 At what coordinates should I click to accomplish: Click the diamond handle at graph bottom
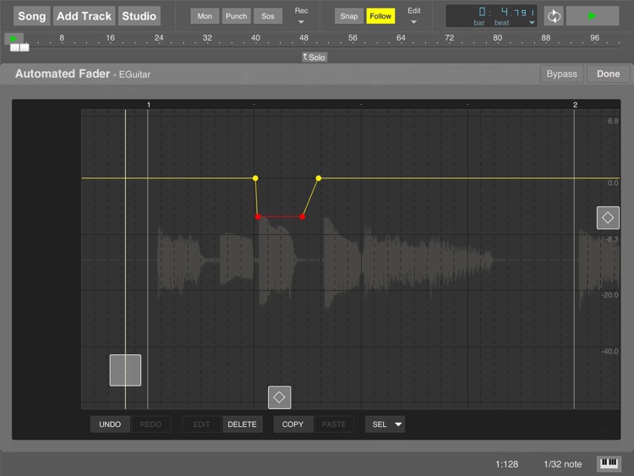[x=279, y=397]
